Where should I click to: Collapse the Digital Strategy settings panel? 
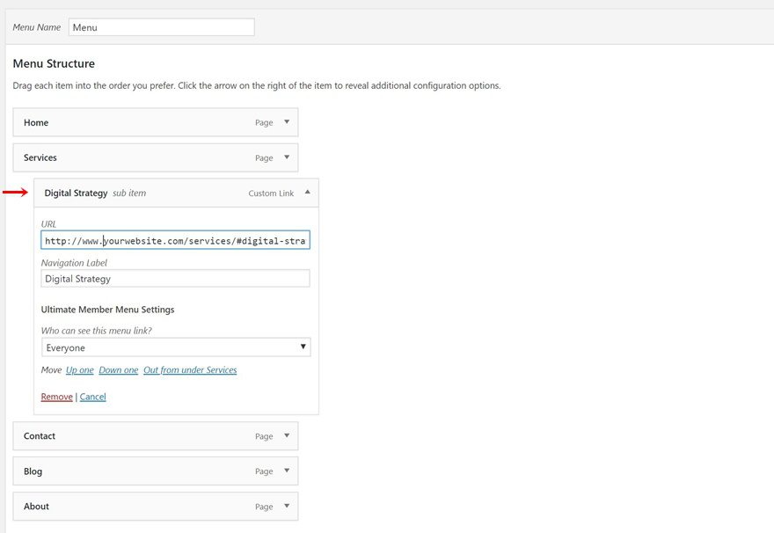point(307,193)
